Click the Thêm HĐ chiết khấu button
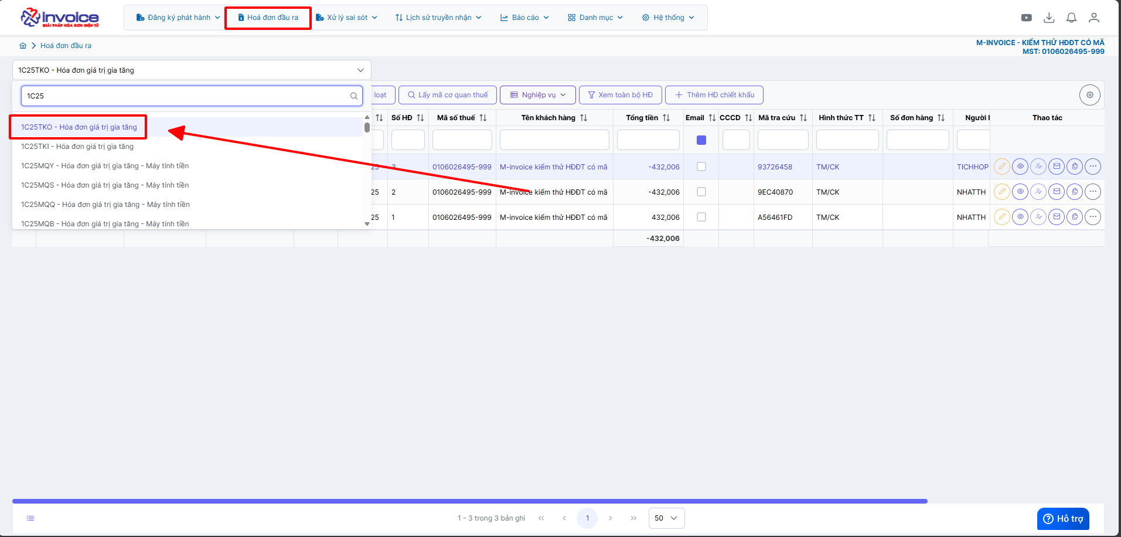The height and width of the screenshot is (537, 1121). (714, 95)
